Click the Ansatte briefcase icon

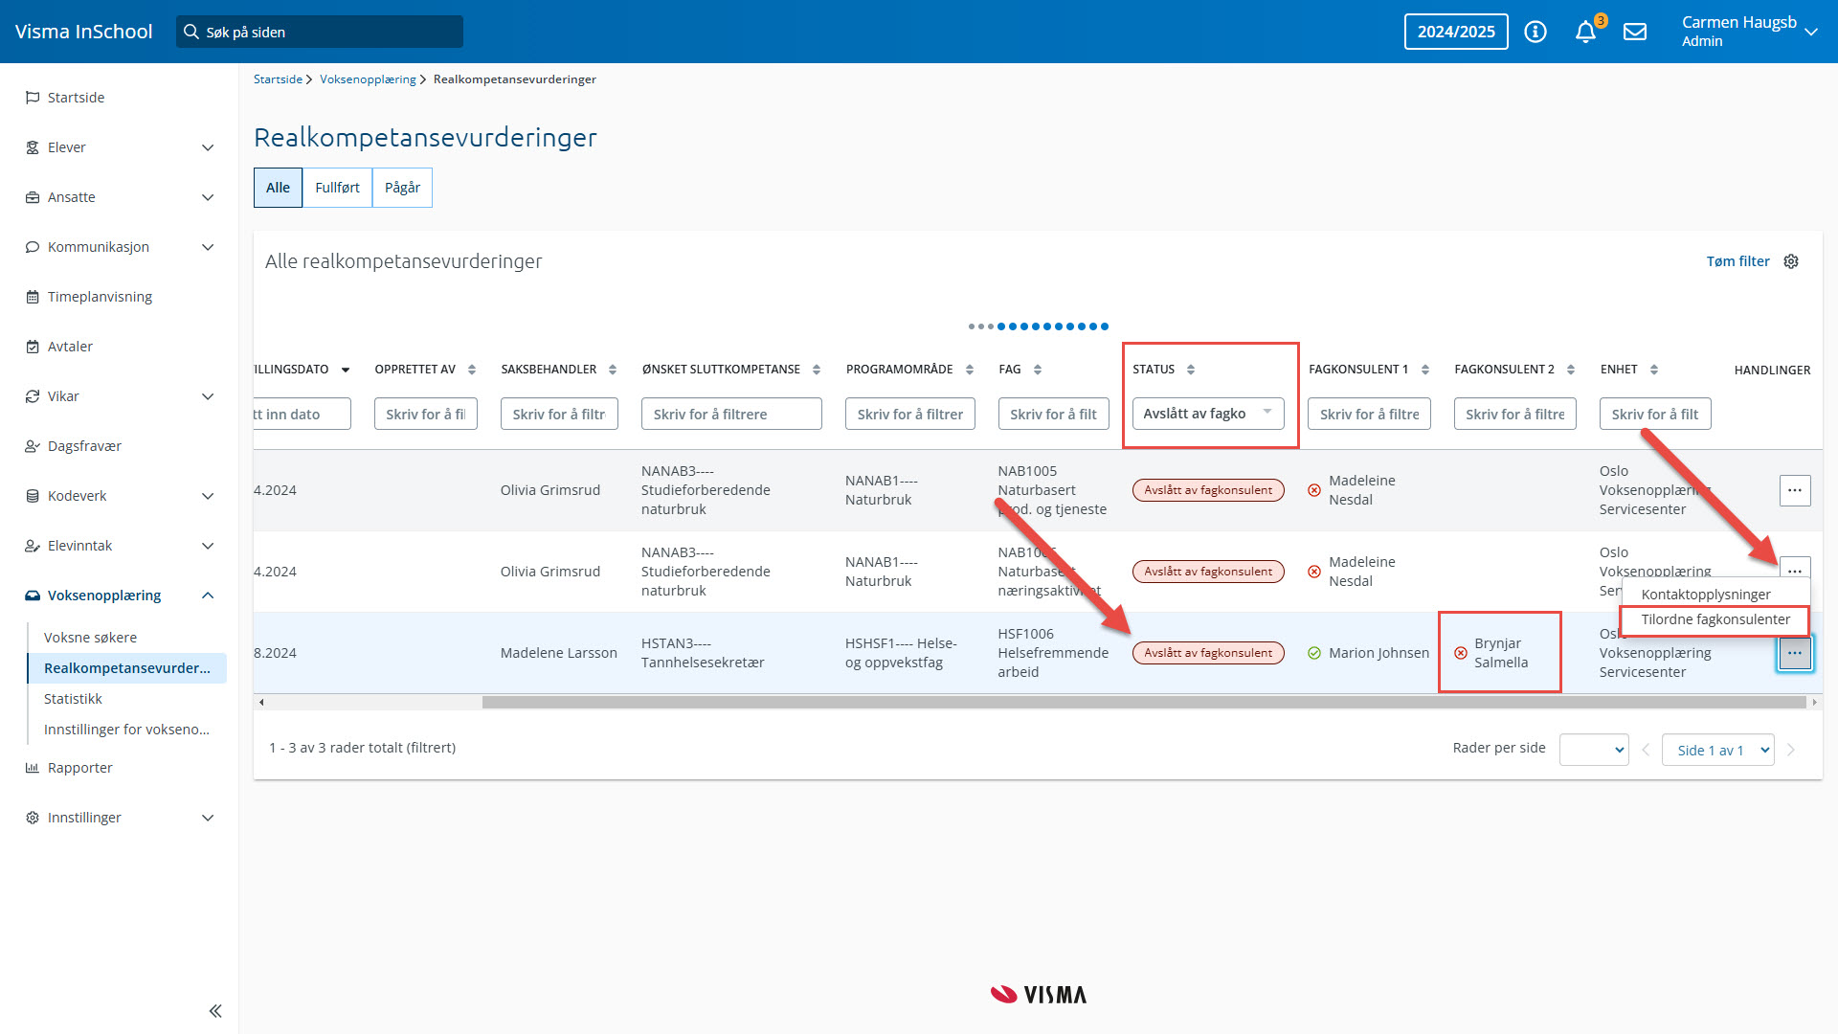(x=33, y=197)
